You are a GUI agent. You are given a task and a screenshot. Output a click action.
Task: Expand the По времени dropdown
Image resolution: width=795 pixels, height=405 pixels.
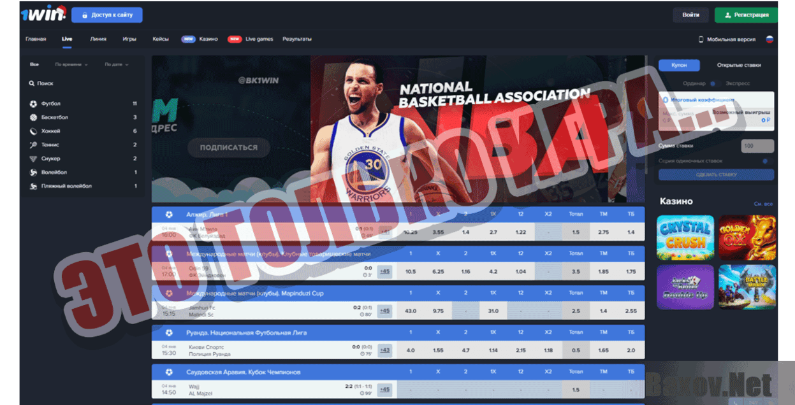(71, 65)
